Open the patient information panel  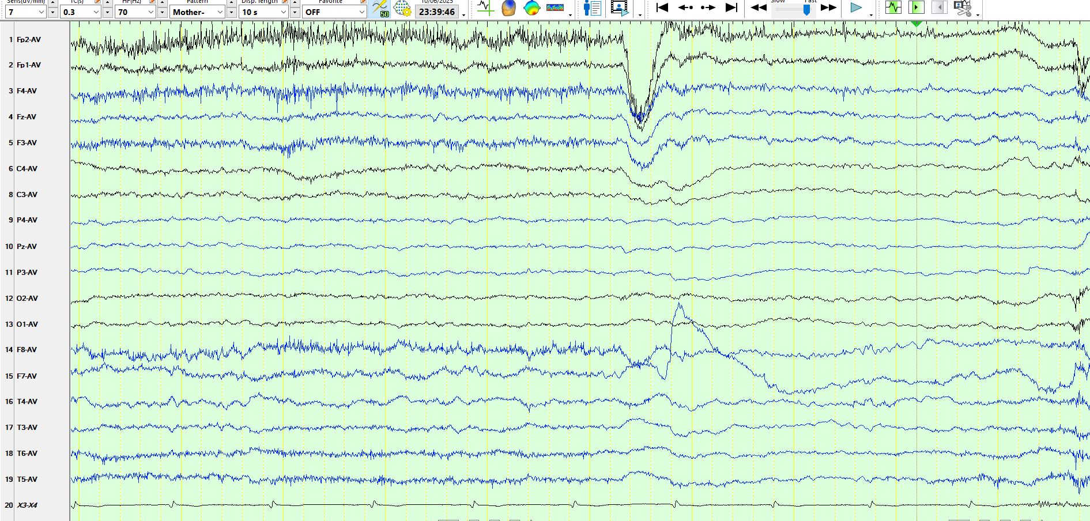(592, 8)
